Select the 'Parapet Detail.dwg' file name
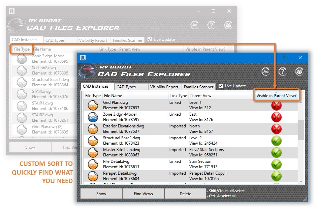 pos(120,173)
